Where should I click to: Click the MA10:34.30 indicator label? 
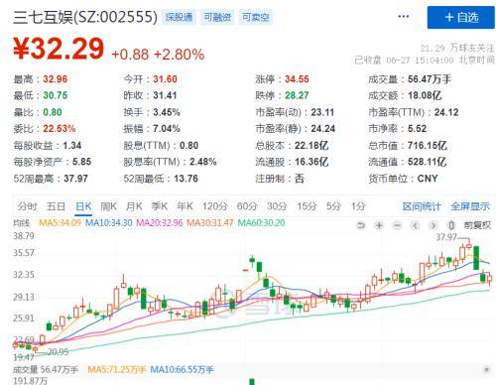tap(109, 222)
